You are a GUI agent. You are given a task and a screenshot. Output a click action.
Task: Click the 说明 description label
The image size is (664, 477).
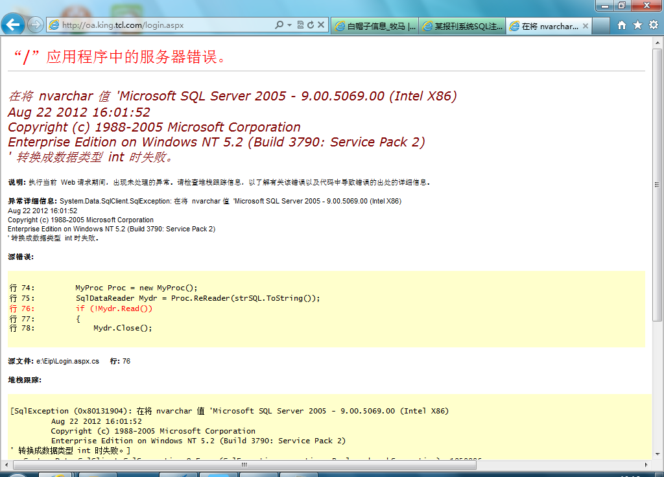click(17, 182)
